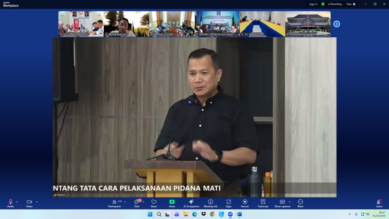389x219 pixels.
Task: Open the caret beside Show captions
Action: pyautogui.click(x=289, y=202)
